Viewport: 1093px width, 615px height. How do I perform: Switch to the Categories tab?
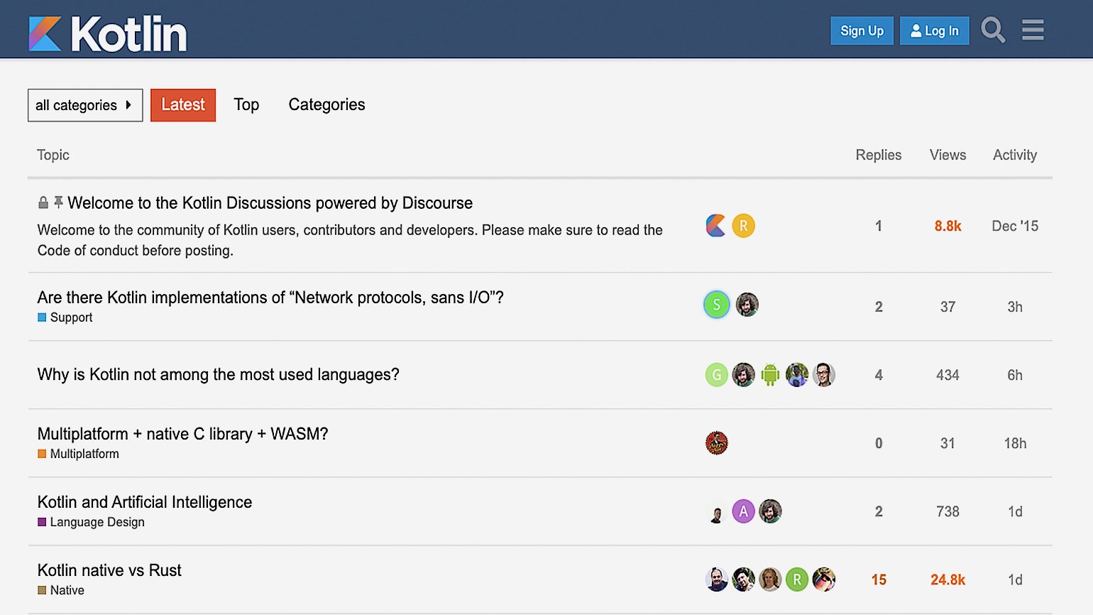click(x=326, y=104)
